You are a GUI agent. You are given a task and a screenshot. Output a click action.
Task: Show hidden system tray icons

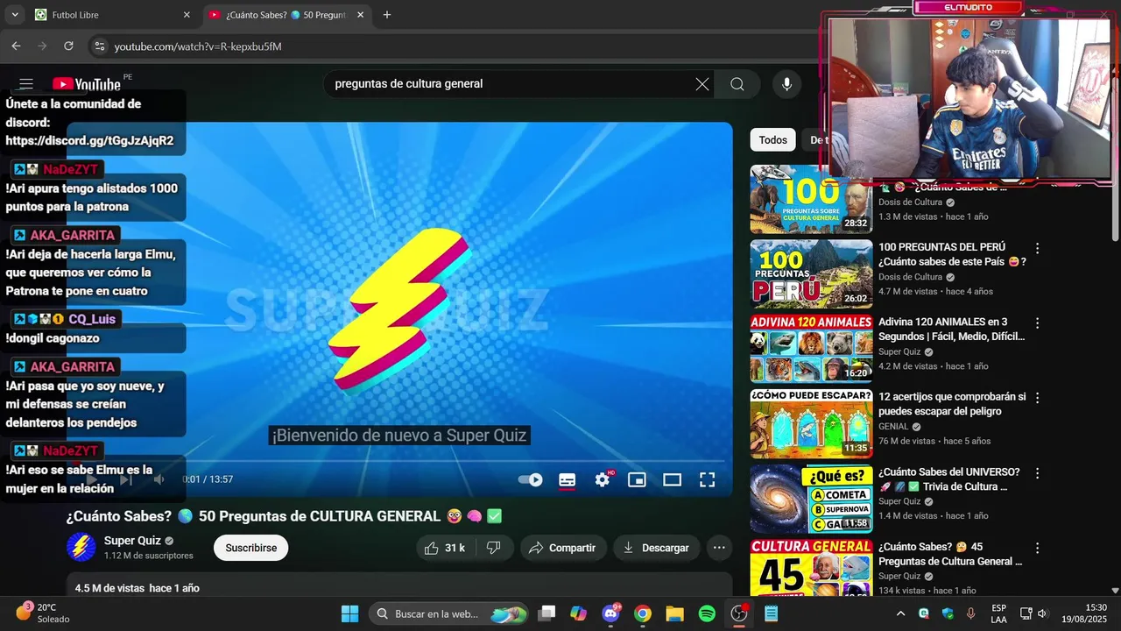click(900, 613)
